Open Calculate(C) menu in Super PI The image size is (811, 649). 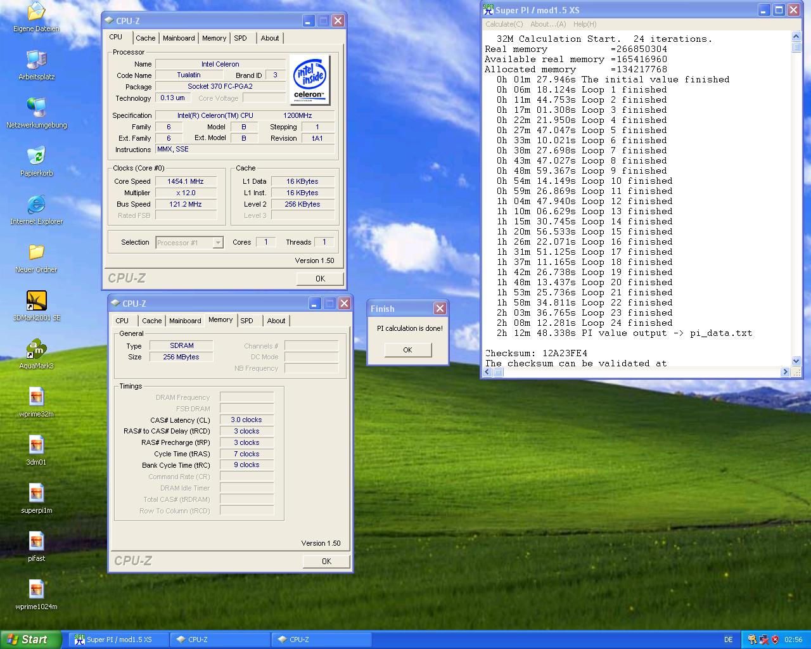504,24
